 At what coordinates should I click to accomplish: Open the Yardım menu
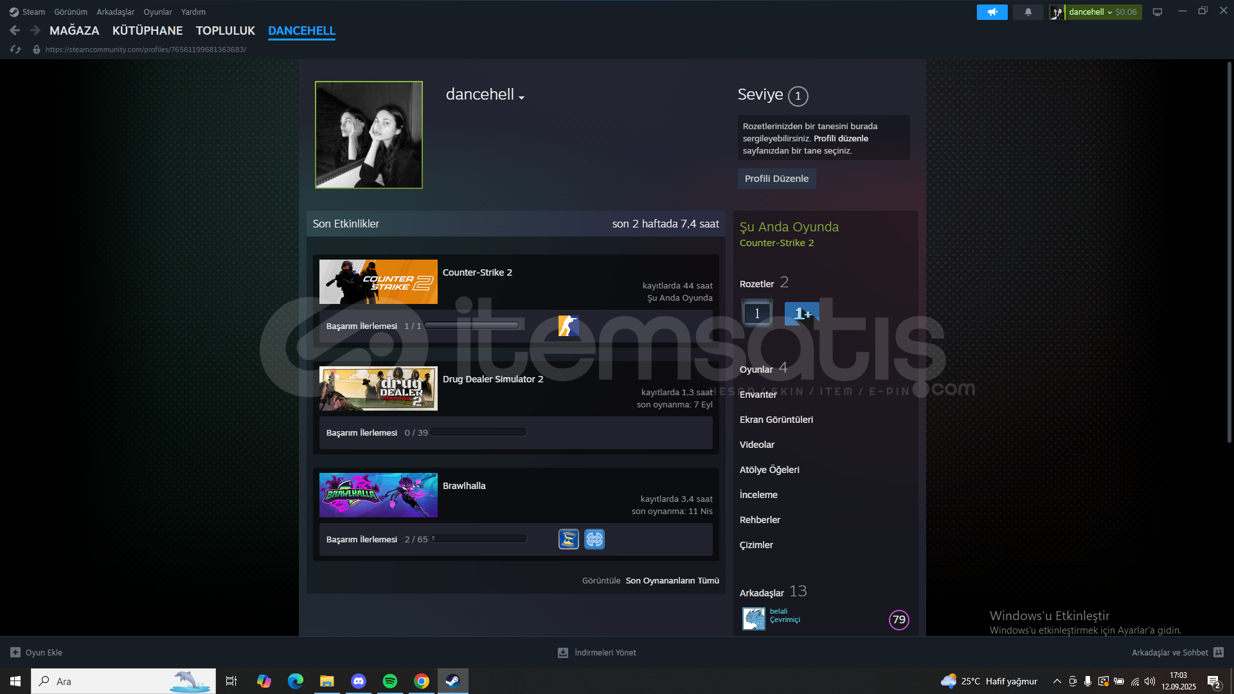pos(193,12)
